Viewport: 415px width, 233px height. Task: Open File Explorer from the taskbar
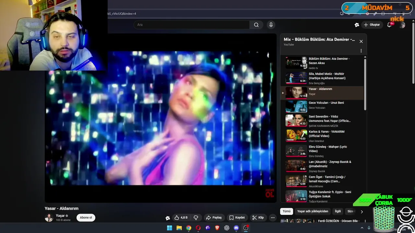point(179,228)
